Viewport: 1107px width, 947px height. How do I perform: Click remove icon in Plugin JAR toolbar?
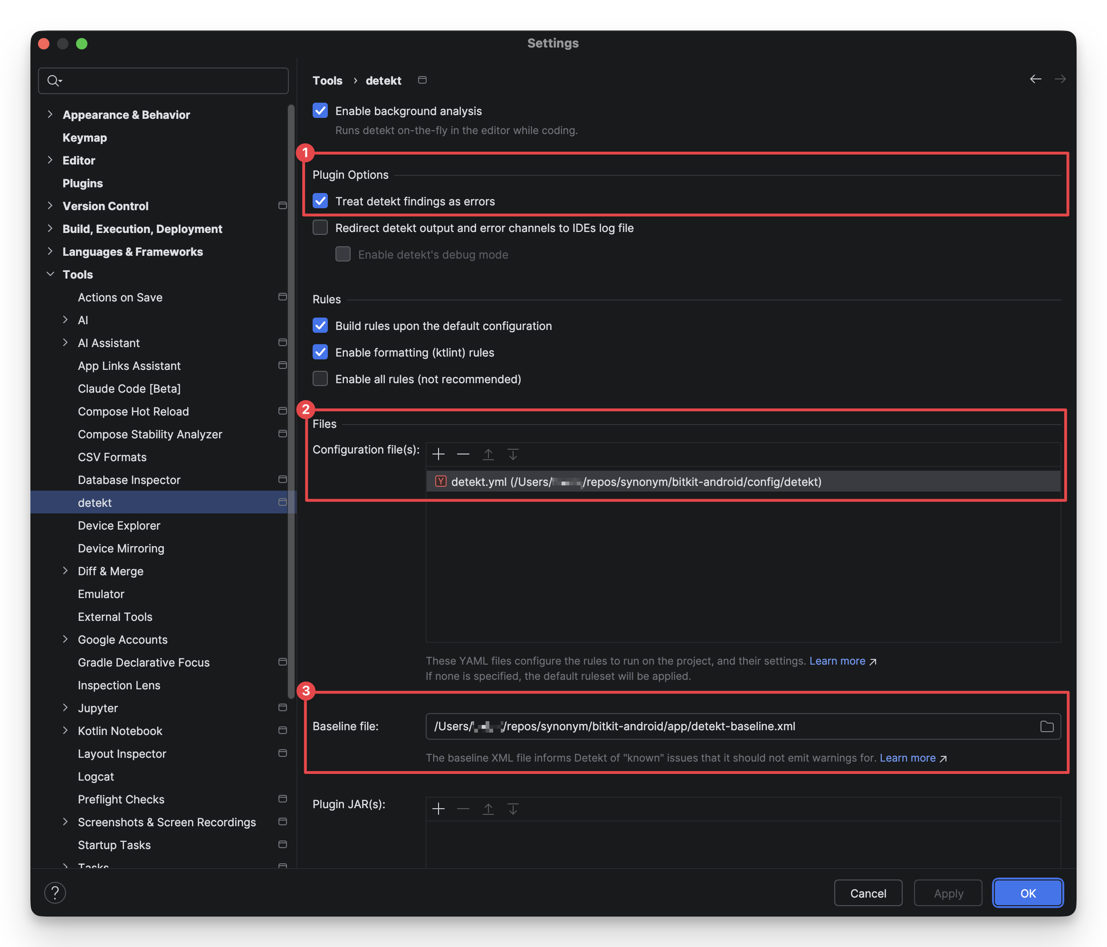tap(463, 809)
